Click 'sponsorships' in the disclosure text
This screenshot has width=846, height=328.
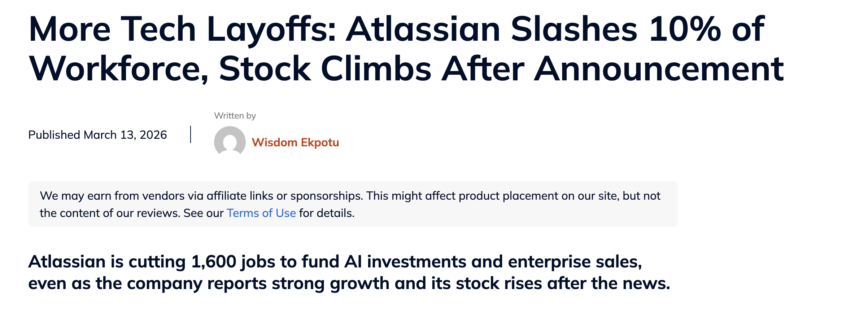click(326, 196)
